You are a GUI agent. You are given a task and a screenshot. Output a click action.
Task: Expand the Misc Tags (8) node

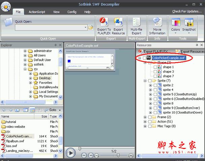click(145, 126)
